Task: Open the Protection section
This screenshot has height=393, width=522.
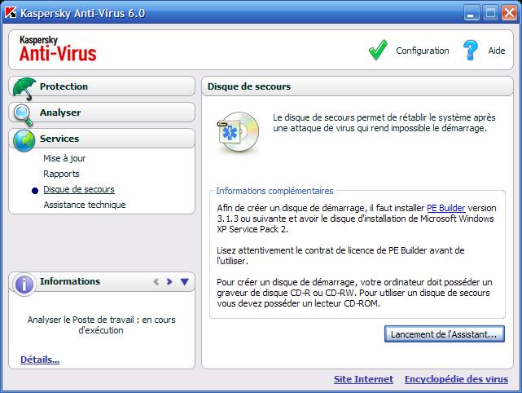Action: [102, 86]
